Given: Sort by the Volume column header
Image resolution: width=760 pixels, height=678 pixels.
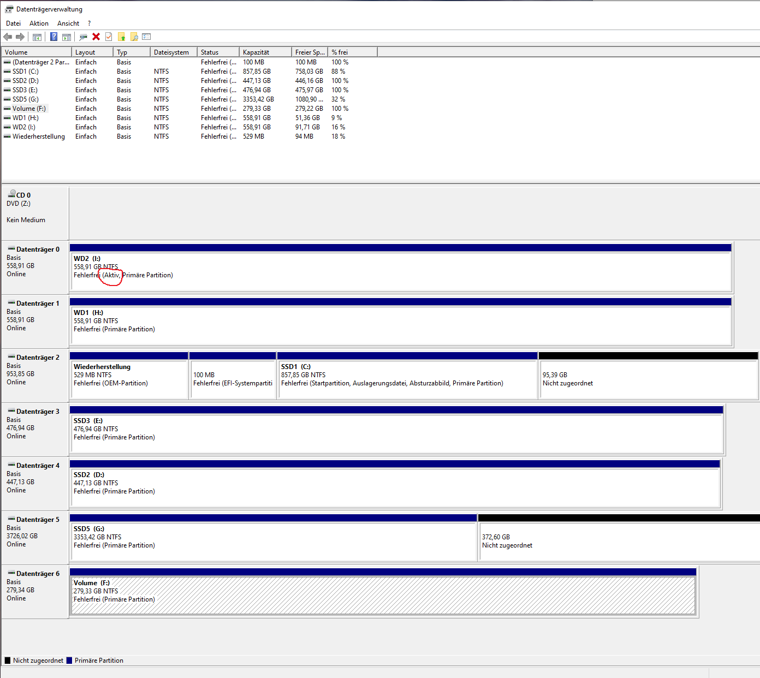Looking at the screenshot, I should tap(37, 52).
